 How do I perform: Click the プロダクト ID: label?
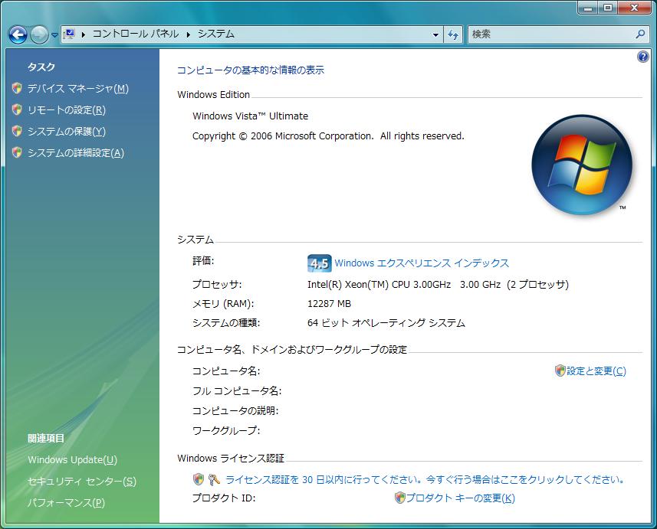click(224, 498)
